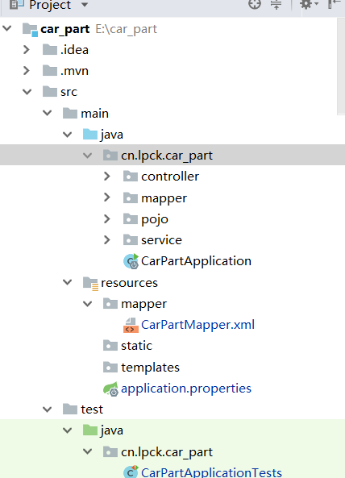Select the CarPartApplication Spring Boot class icon

(131, 261)
